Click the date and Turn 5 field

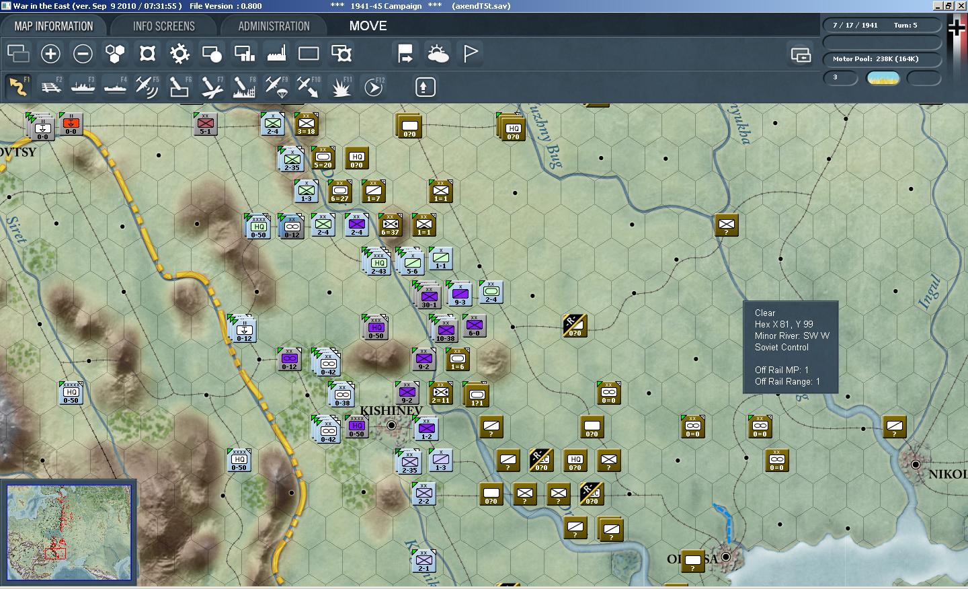pos(882,26)
